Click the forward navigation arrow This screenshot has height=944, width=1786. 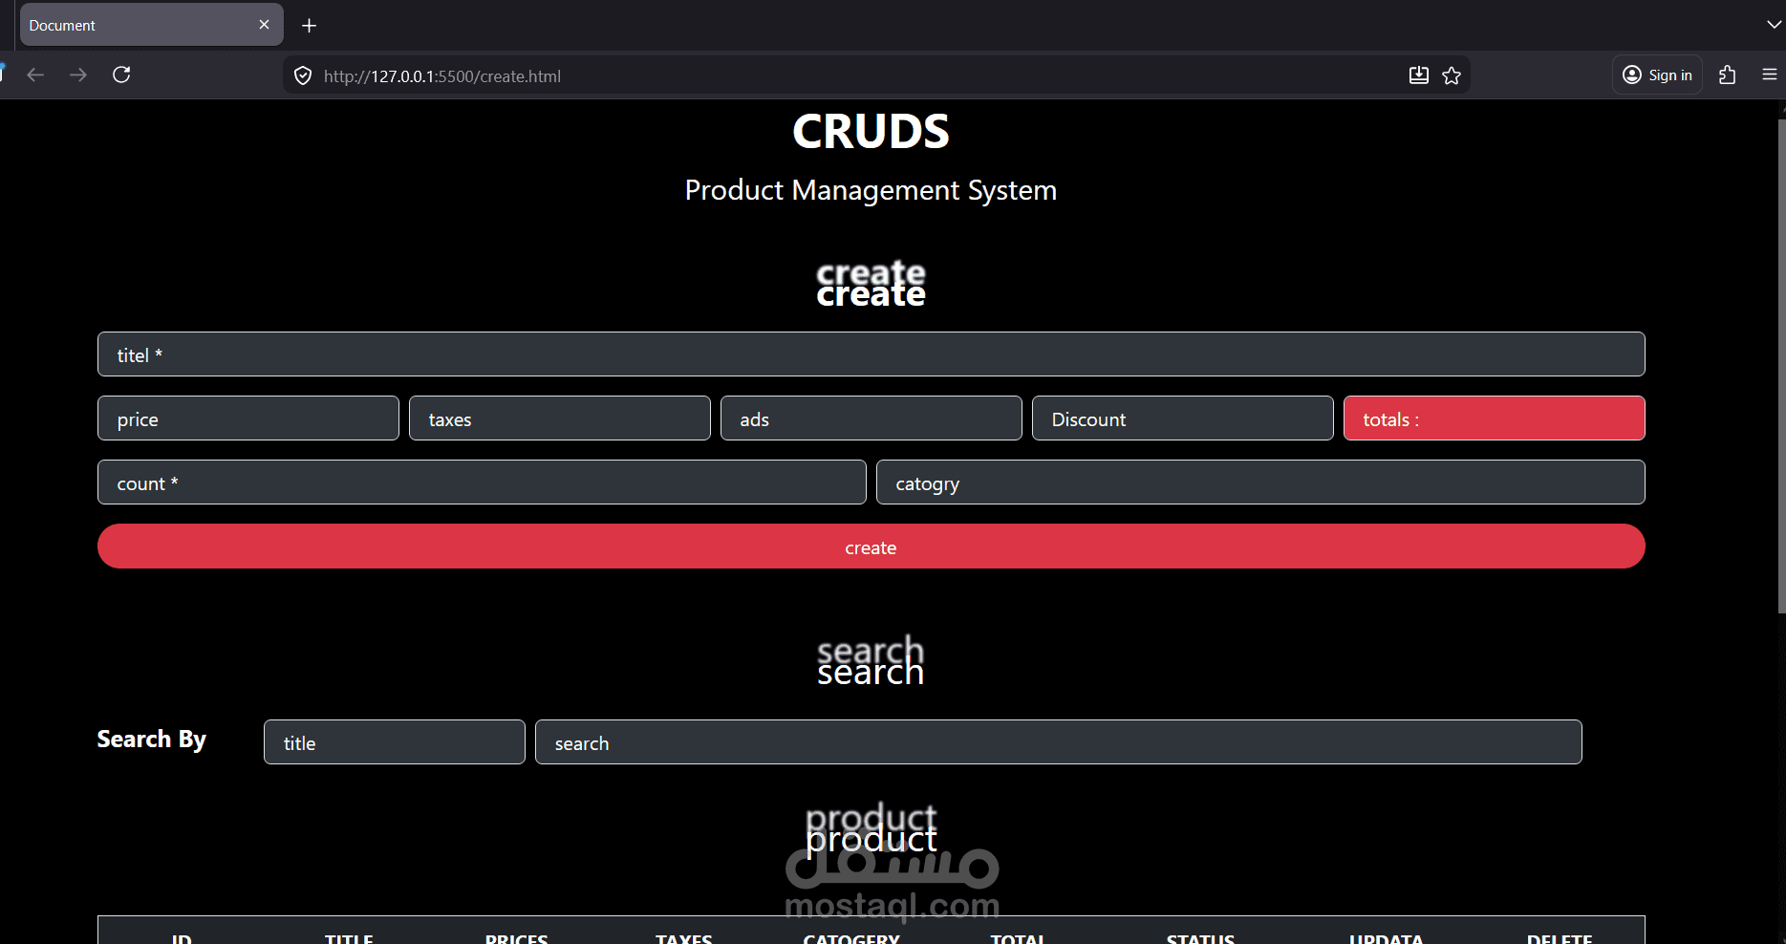pos(78,74)
